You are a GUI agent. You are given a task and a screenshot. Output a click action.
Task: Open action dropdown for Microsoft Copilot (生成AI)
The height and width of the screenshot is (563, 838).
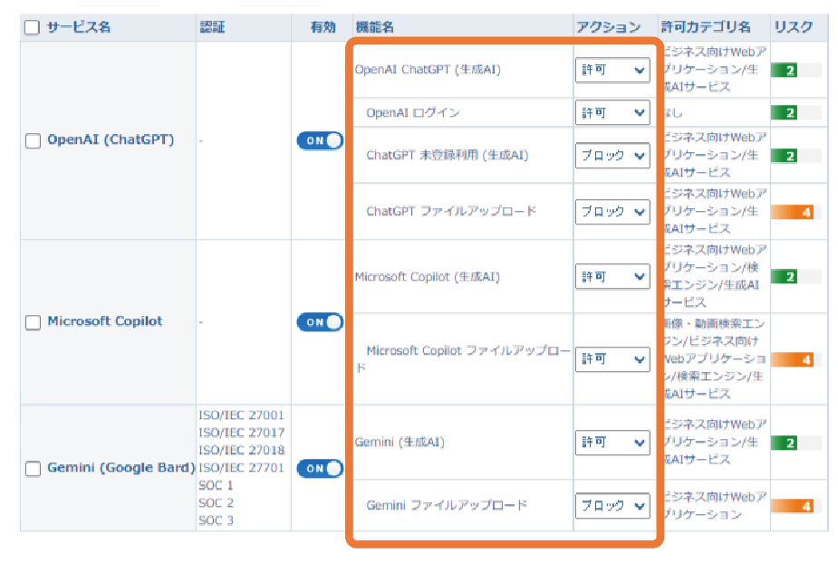[x=612, y=277]
